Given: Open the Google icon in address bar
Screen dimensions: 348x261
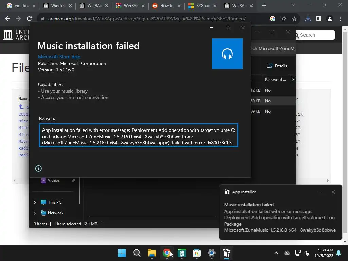Looking at the screenshot, I should coord(273,19).
